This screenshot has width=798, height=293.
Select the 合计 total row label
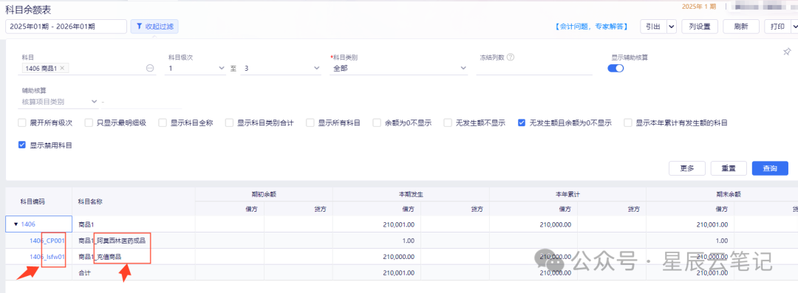click(84, 273)
